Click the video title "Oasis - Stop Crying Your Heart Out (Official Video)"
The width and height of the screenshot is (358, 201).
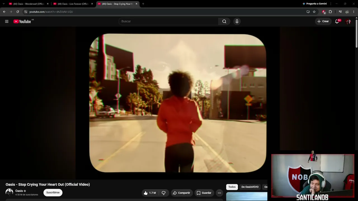(48, 185)
